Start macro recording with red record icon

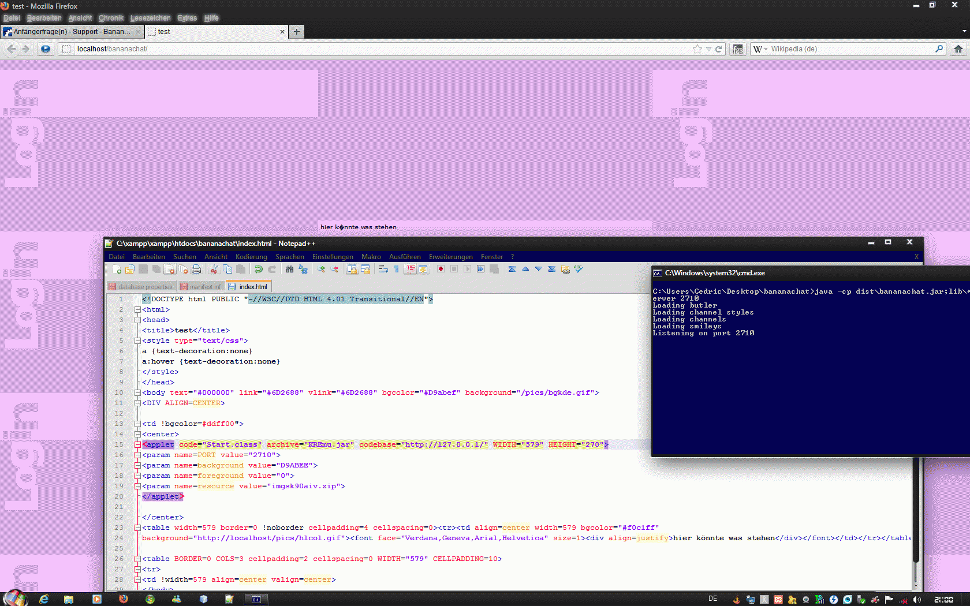coord(441,270)
